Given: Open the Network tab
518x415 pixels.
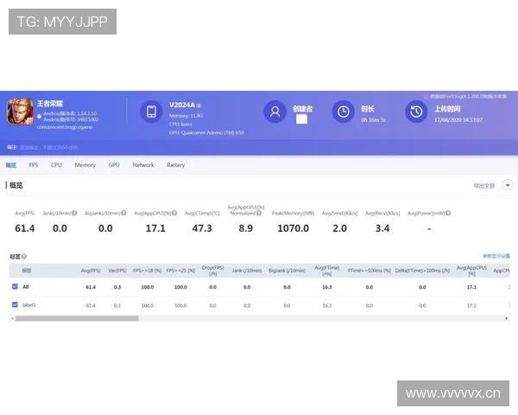Looking at the screenshot, I should [x=143, y=165].
